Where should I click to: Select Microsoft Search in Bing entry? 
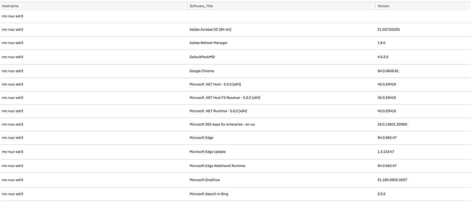tap(209, 194)
